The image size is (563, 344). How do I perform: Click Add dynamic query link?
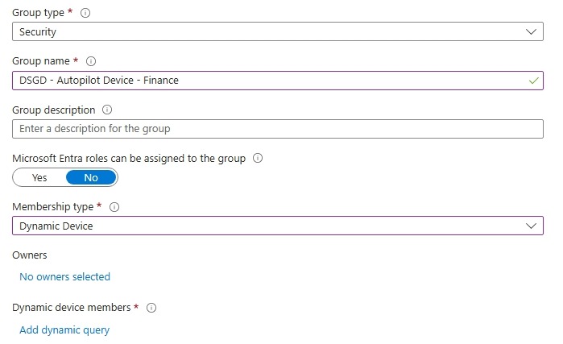64,329
